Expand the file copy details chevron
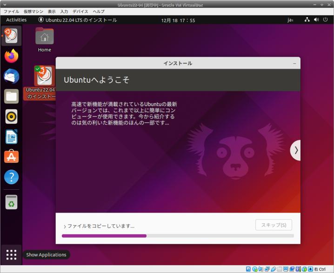The image size is (334, 273). (x=65, y=226)
